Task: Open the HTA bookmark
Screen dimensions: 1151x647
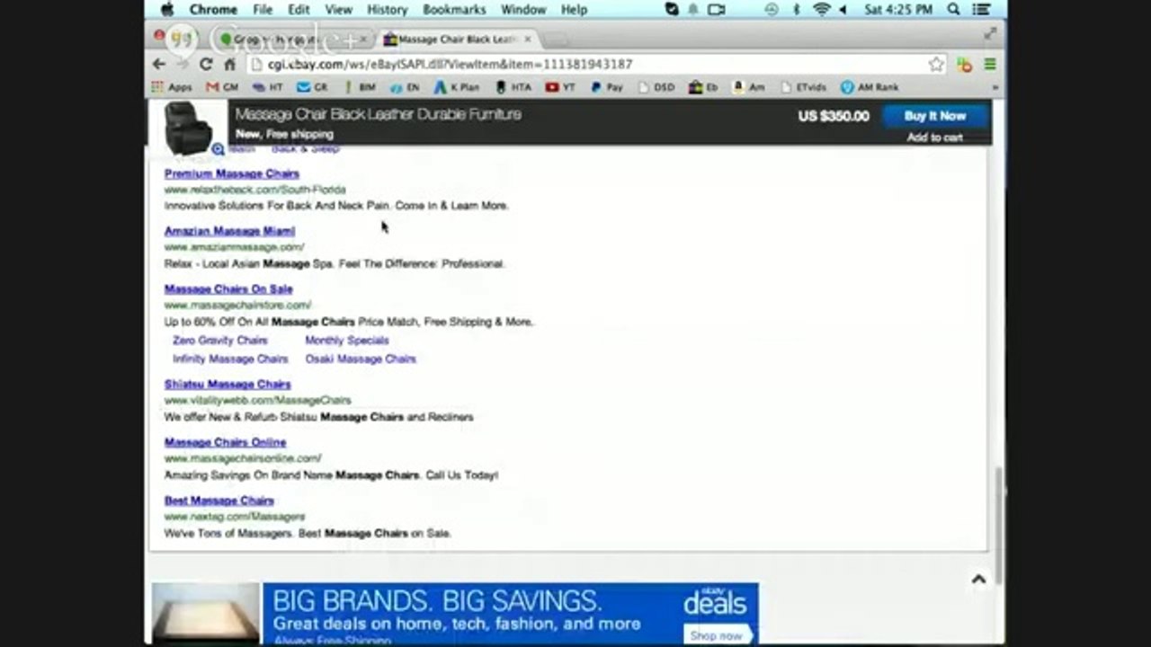Action: pyautogui.click(x=513, y=87)
